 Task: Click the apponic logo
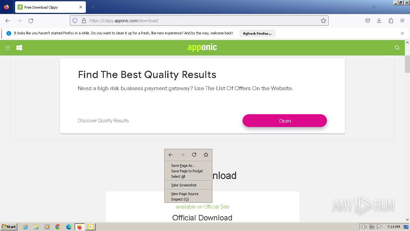pyautogui.click(x=202, y=47)
